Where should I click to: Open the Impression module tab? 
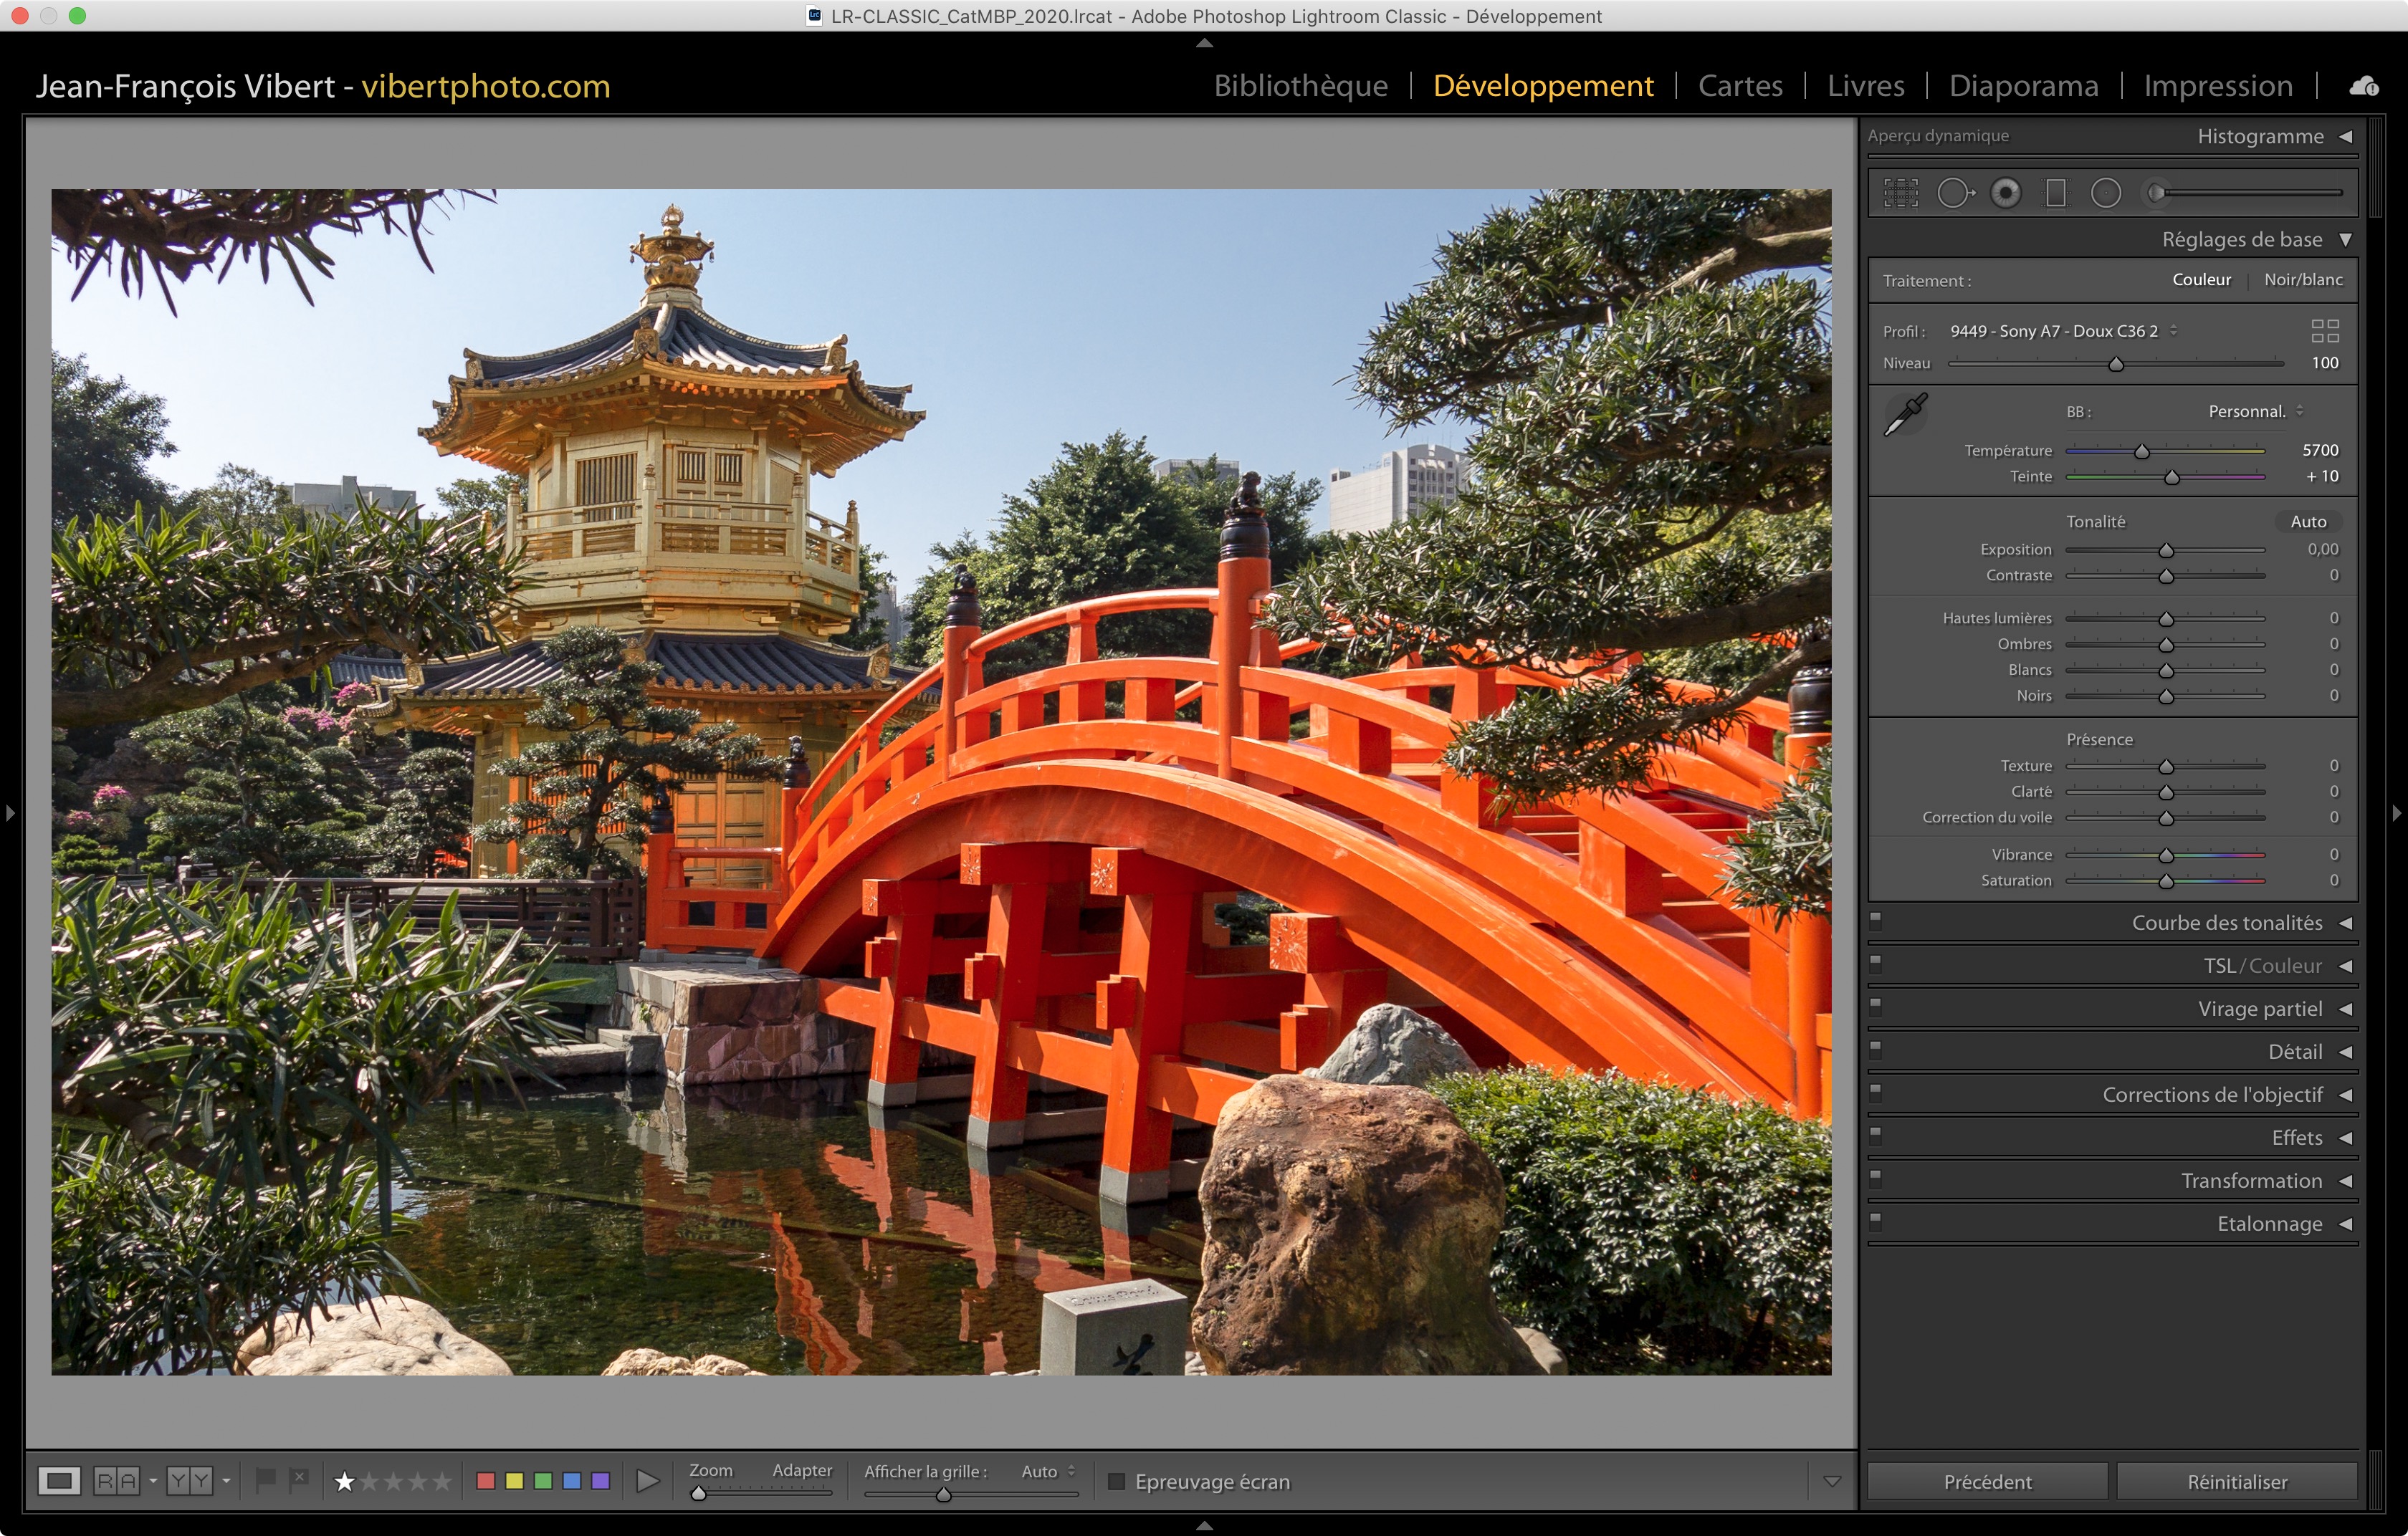click(2217, 86)
